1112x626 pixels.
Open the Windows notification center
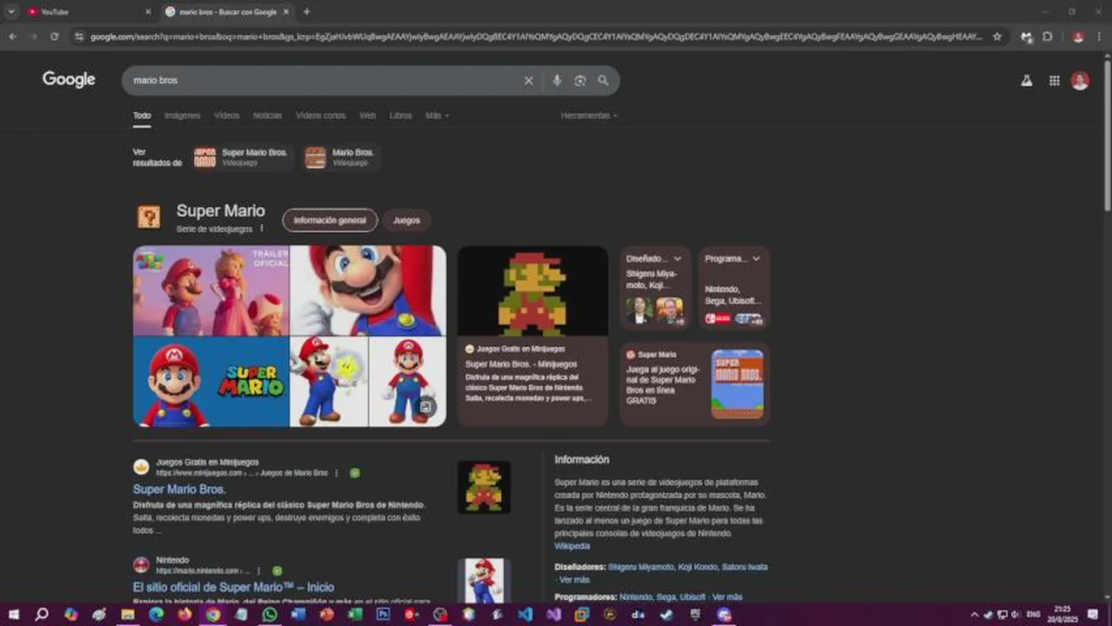(x=1093, y=615)
